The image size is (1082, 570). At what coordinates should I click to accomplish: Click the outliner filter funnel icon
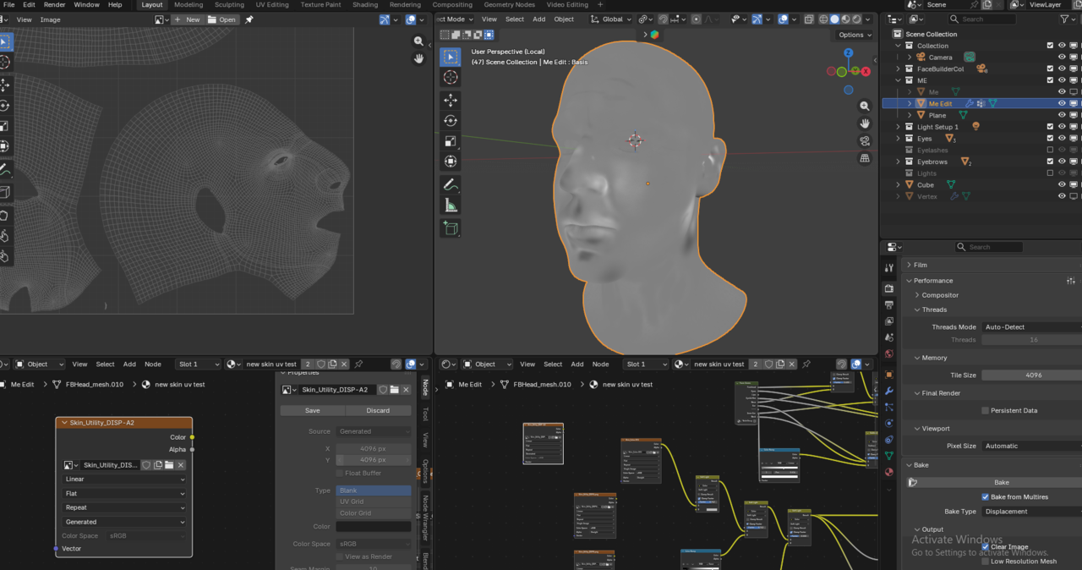pos(1064,19)
